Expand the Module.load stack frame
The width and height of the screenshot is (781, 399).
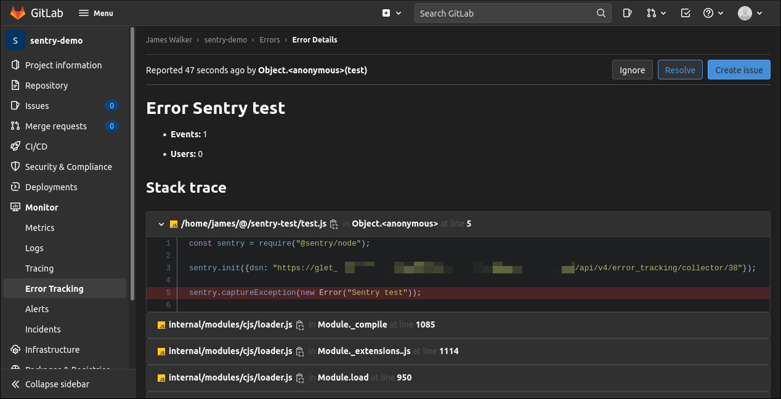coord(458,377)
